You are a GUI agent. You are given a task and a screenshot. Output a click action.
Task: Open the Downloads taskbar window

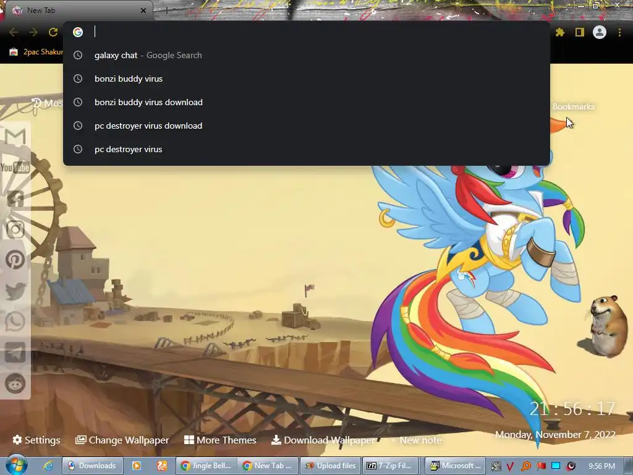click(x=91, y=466)
